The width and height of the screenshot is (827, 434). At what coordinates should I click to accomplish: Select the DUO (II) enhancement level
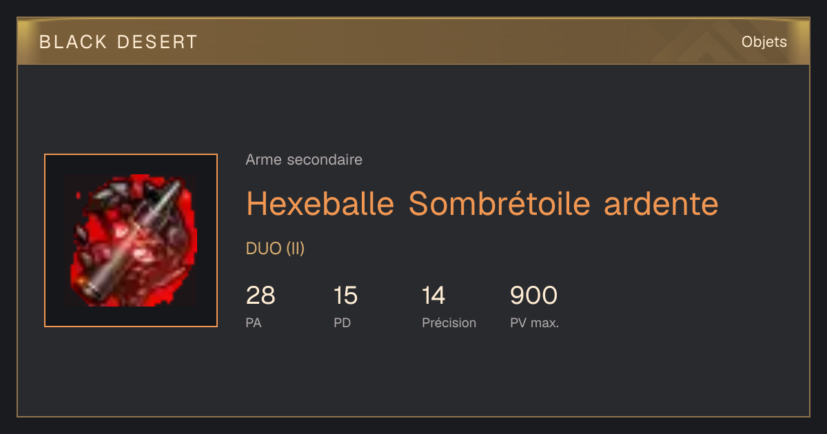(x=275, y=249)
